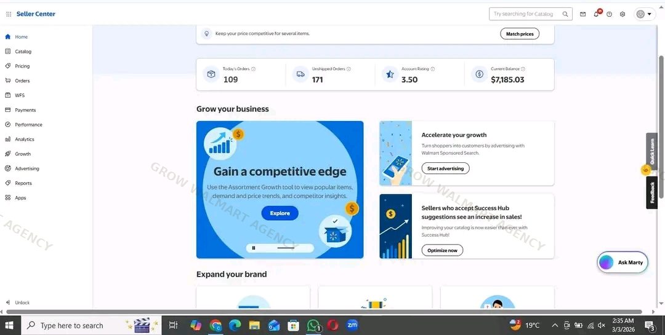Open the help question mark icon

610,14
